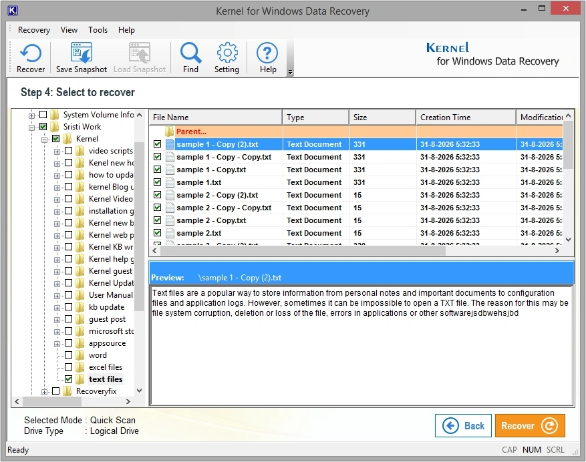
Task: Click the word folder icon
Action: pos(80,355)
